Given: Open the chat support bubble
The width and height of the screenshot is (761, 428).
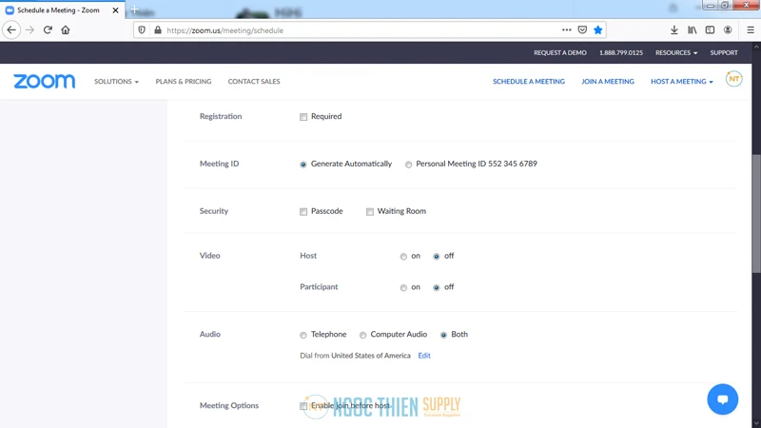Looking at the screenshot, I should tap(722, 399).
